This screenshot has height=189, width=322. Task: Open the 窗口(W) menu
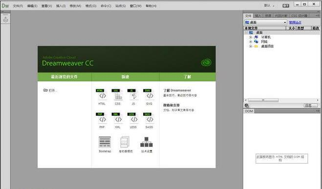136,6
